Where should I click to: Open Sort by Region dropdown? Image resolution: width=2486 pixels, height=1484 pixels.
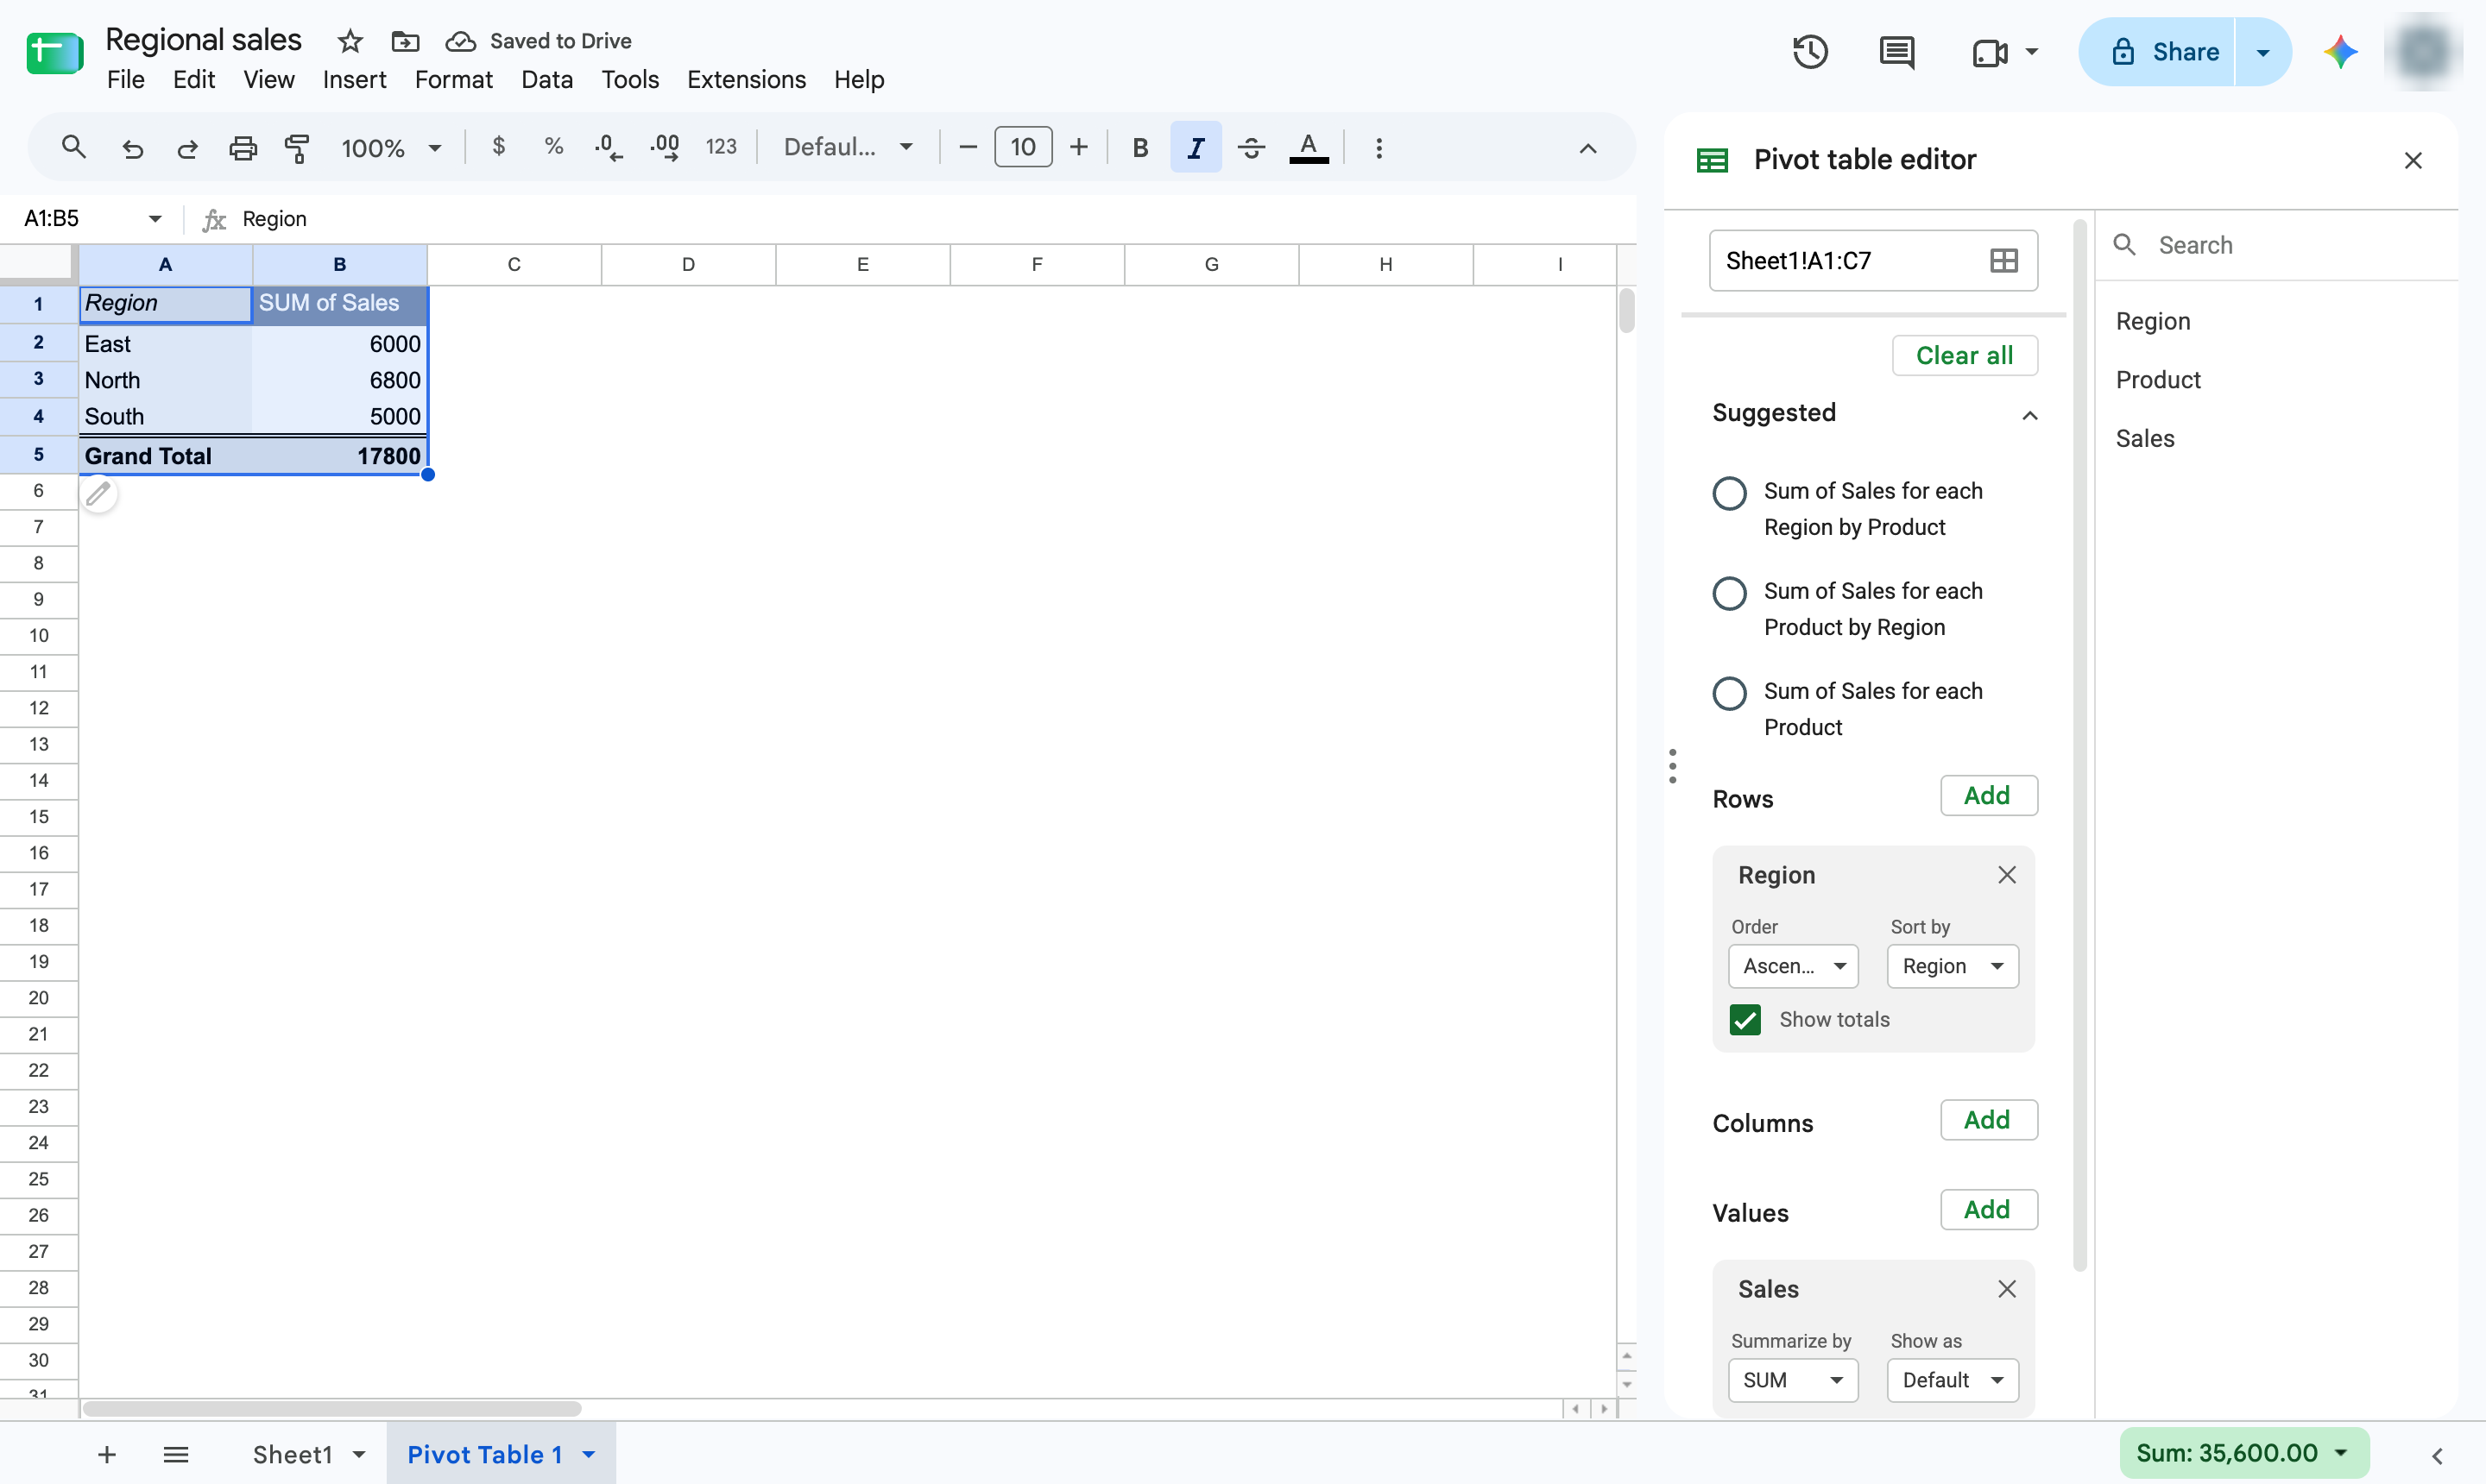pyautogui.click(x=1952, y=966)
